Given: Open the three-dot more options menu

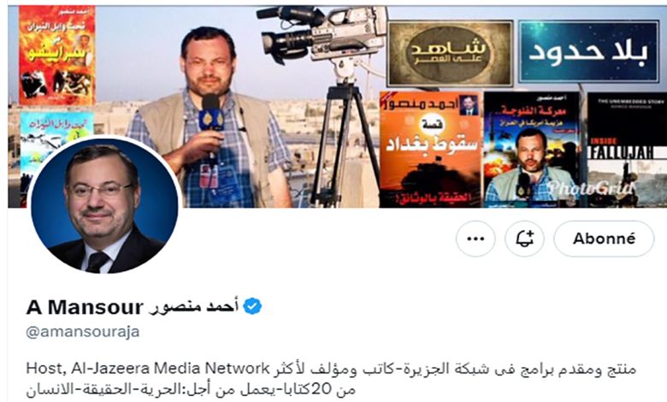Looking at the screenshot, I should coord(475,239).
